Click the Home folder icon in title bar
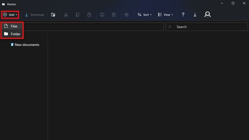Image resolution: width=249 pixels, height=140 pixels. [x=3, y=4]
